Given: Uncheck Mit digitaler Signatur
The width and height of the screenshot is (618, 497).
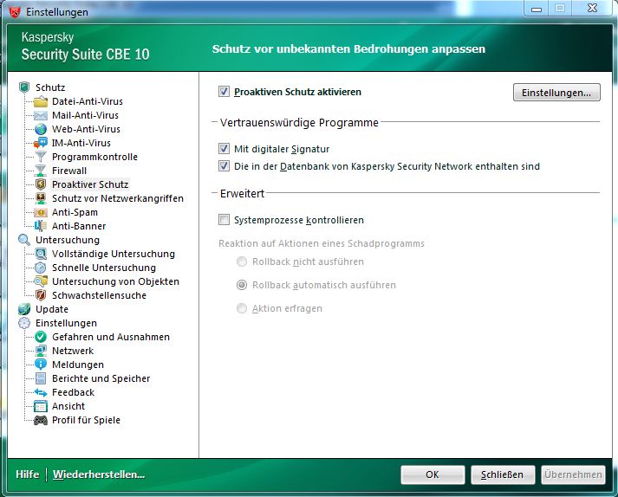Looking at the screenshot, I should tap(224, 148).
